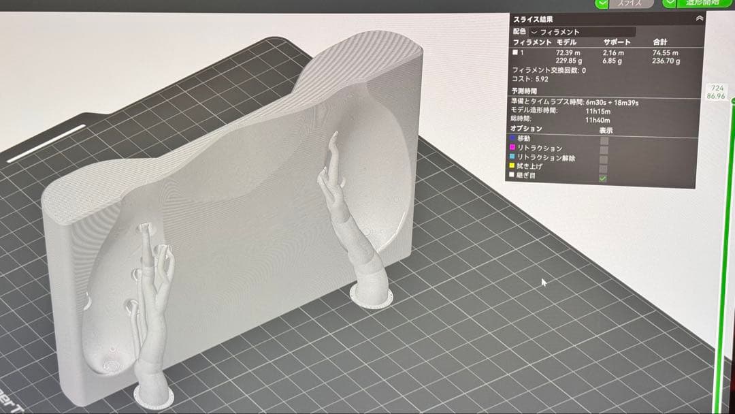Click the コスト: 5.92 line
Viewport: 735px width, 414px height.
[529, 79]
